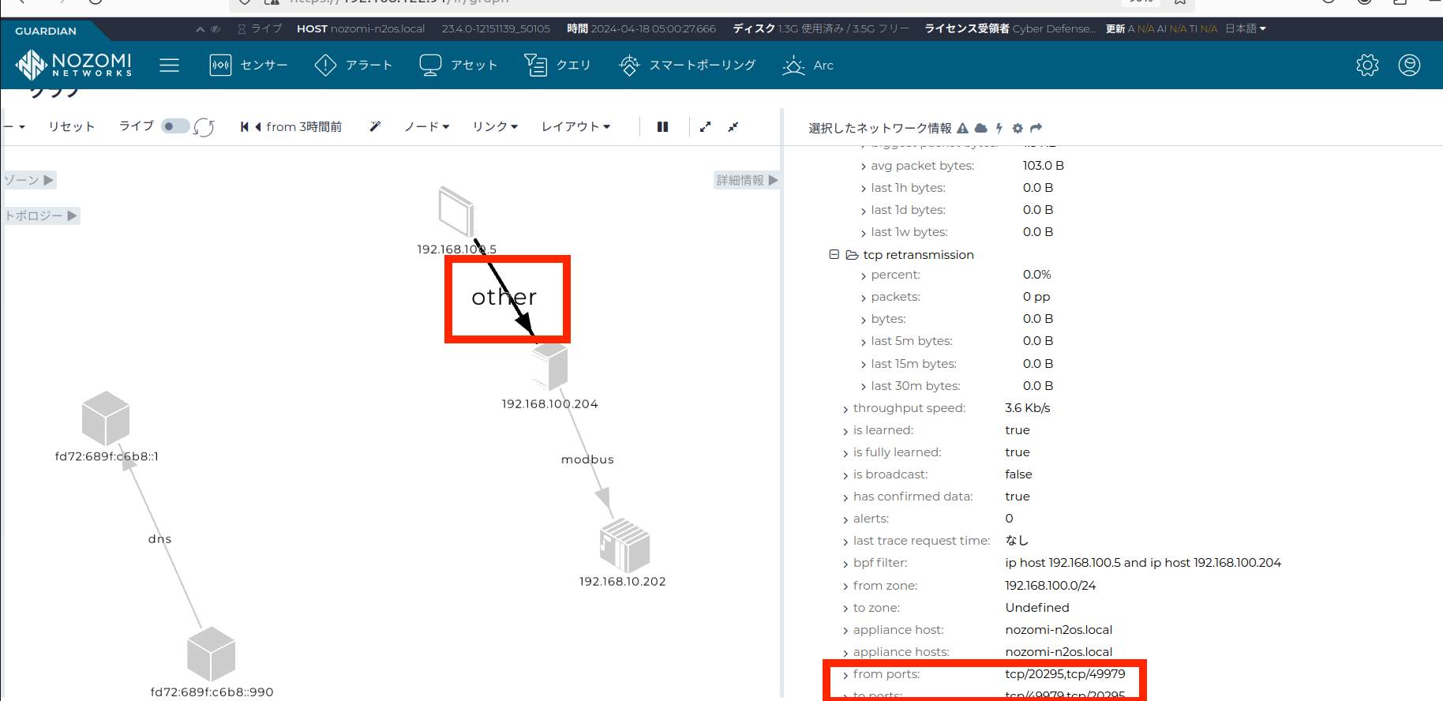
Task: Click the magic wand icon in graph toolbar
Action: coord(375,126)
